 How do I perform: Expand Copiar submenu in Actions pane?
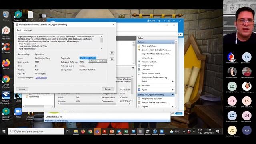[173, 106]
